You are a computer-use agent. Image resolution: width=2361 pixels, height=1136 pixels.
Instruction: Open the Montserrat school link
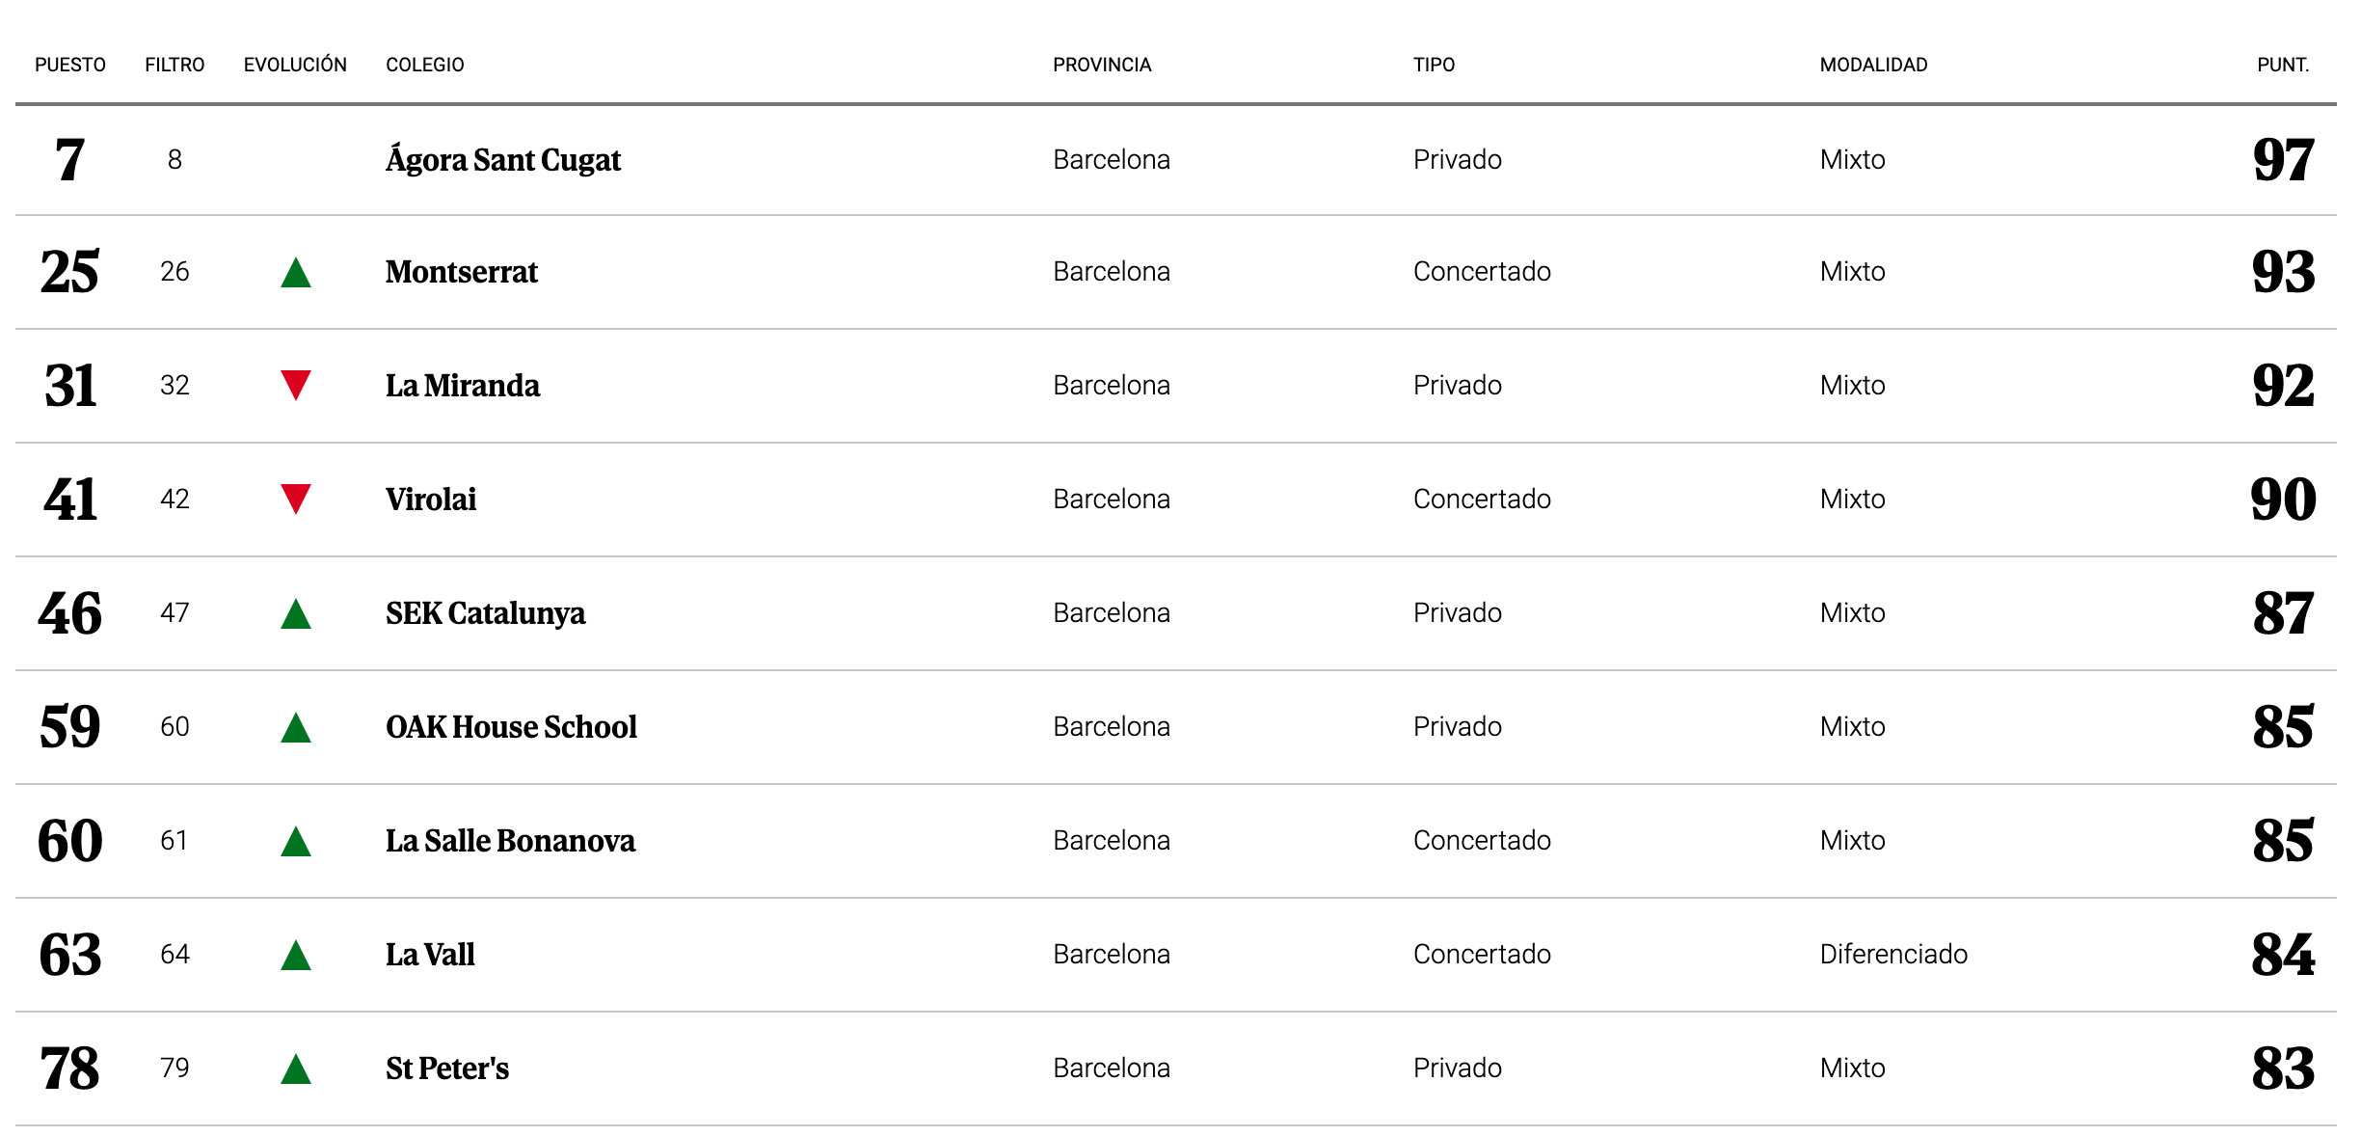point(462,272)
